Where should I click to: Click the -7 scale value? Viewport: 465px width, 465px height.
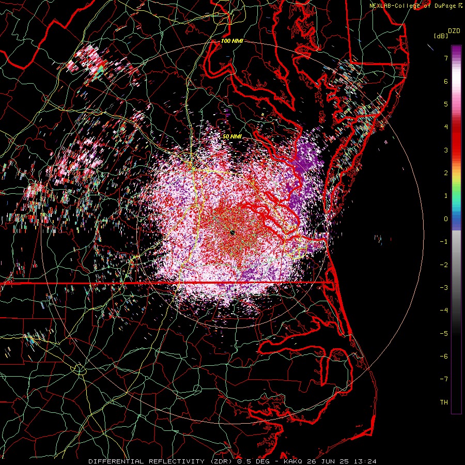point(444,379)
